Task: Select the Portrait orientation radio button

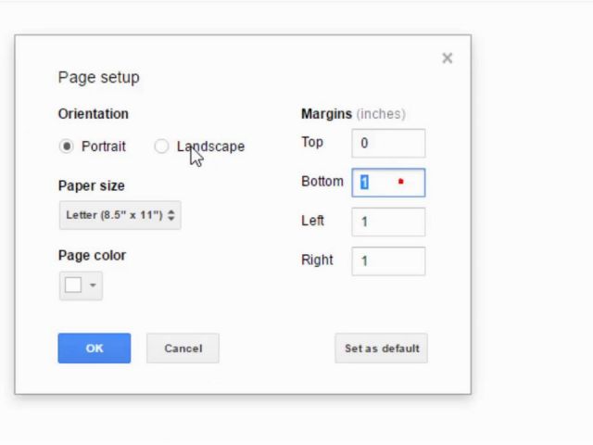Action: pyautogui.click(x=66, y=146)
